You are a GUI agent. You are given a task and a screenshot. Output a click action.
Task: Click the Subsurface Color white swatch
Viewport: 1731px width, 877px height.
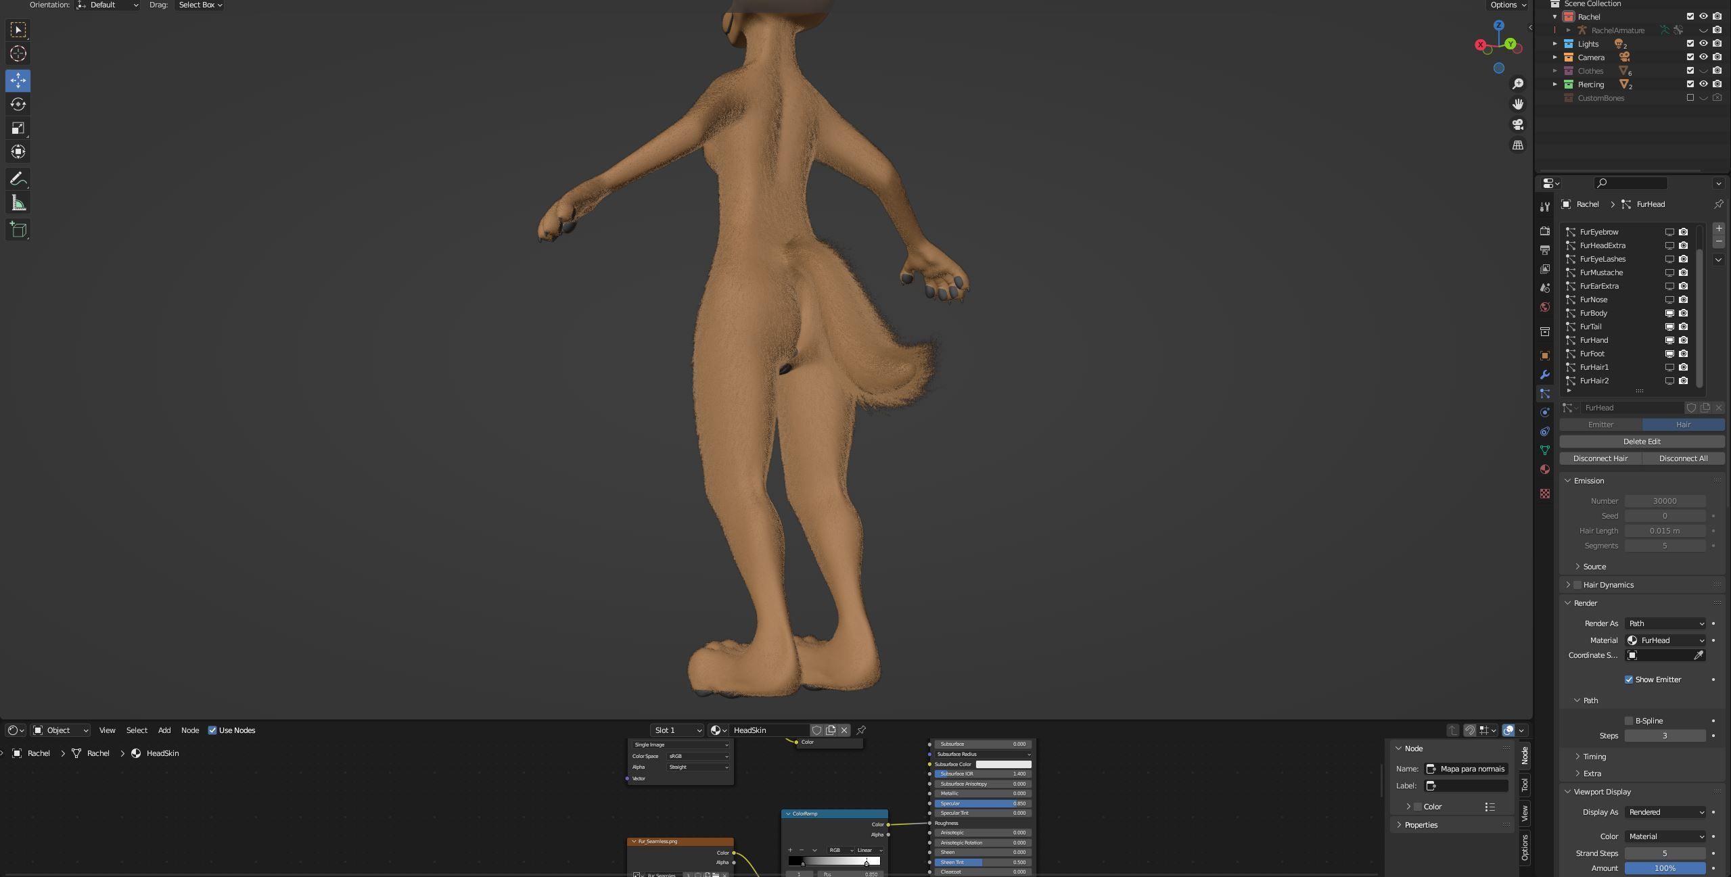click(x=1003, y=764)
